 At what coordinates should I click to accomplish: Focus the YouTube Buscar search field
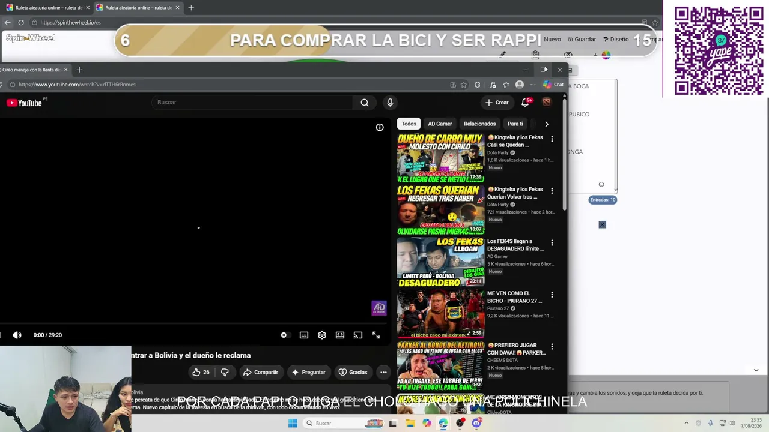252,103
